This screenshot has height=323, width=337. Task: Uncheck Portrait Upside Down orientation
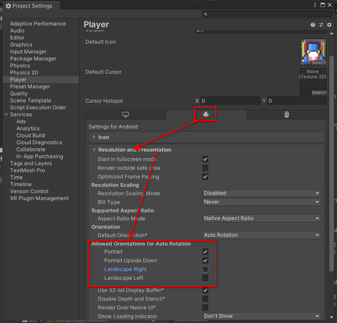tap(205, 260)
